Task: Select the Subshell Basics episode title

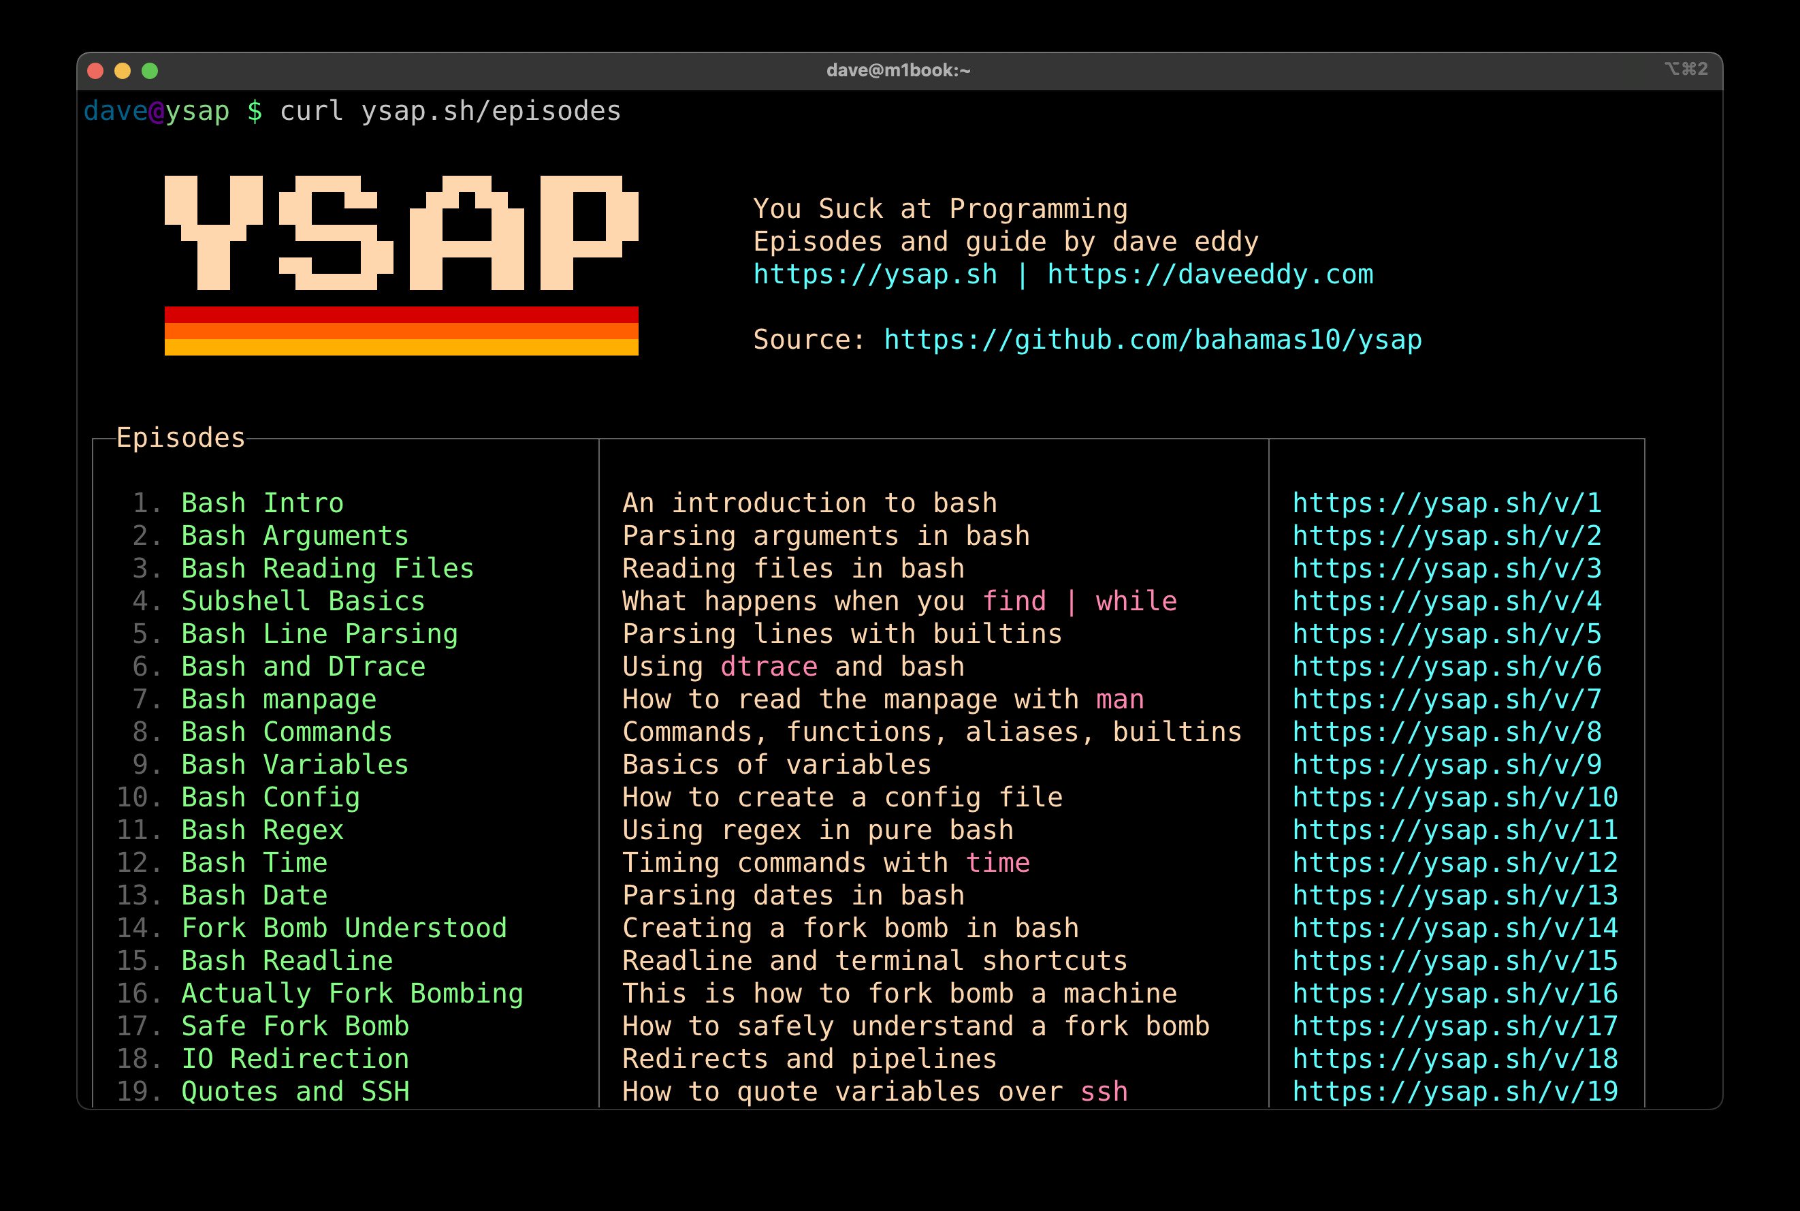Action: 302,600
